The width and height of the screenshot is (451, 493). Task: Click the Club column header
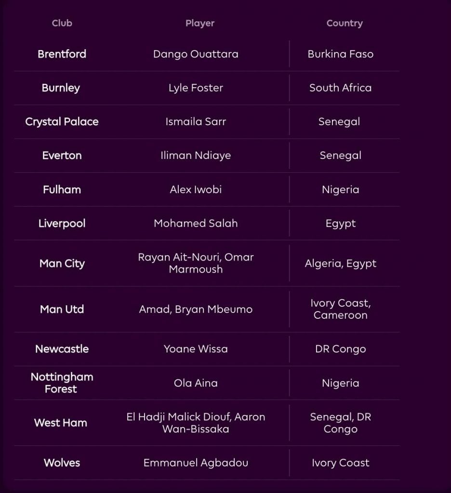(62, 23)
